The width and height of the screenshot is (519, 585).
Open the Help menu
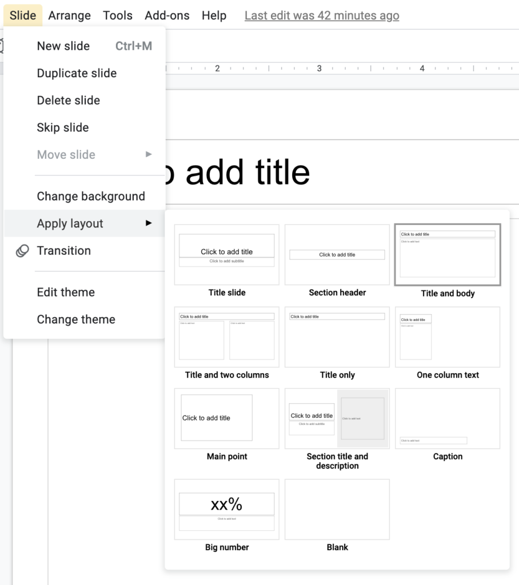tap(214, 15)
